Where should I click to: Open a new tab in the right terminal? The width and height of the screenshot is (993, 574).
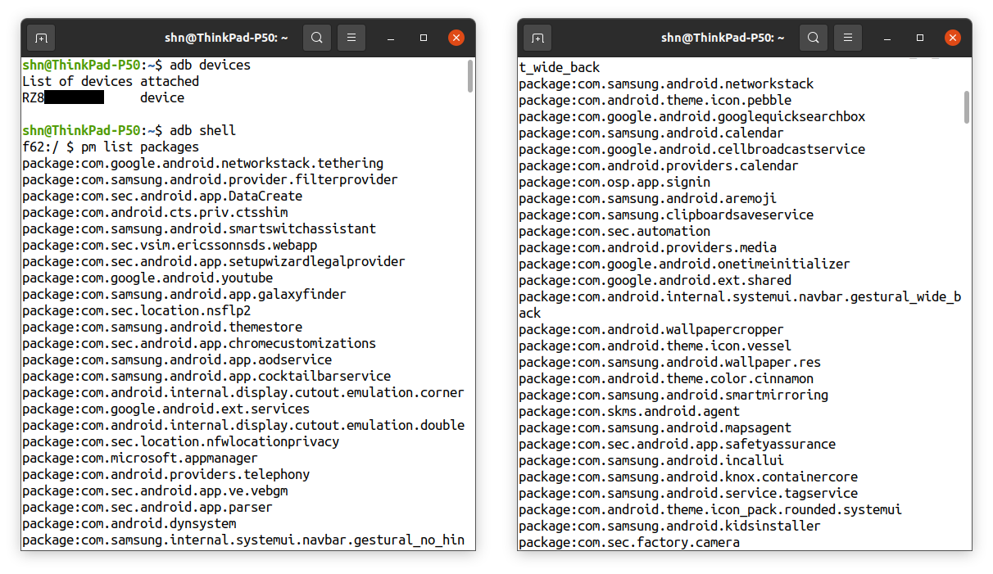click(x=537, y=38)
